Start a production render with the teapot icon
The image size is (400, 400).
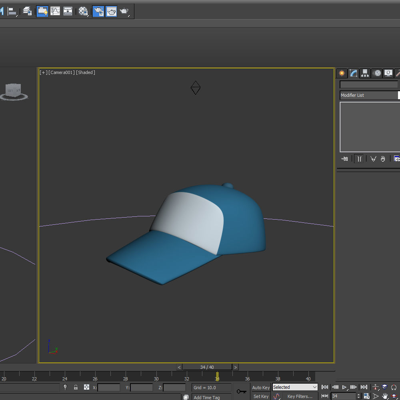(125, 11)
